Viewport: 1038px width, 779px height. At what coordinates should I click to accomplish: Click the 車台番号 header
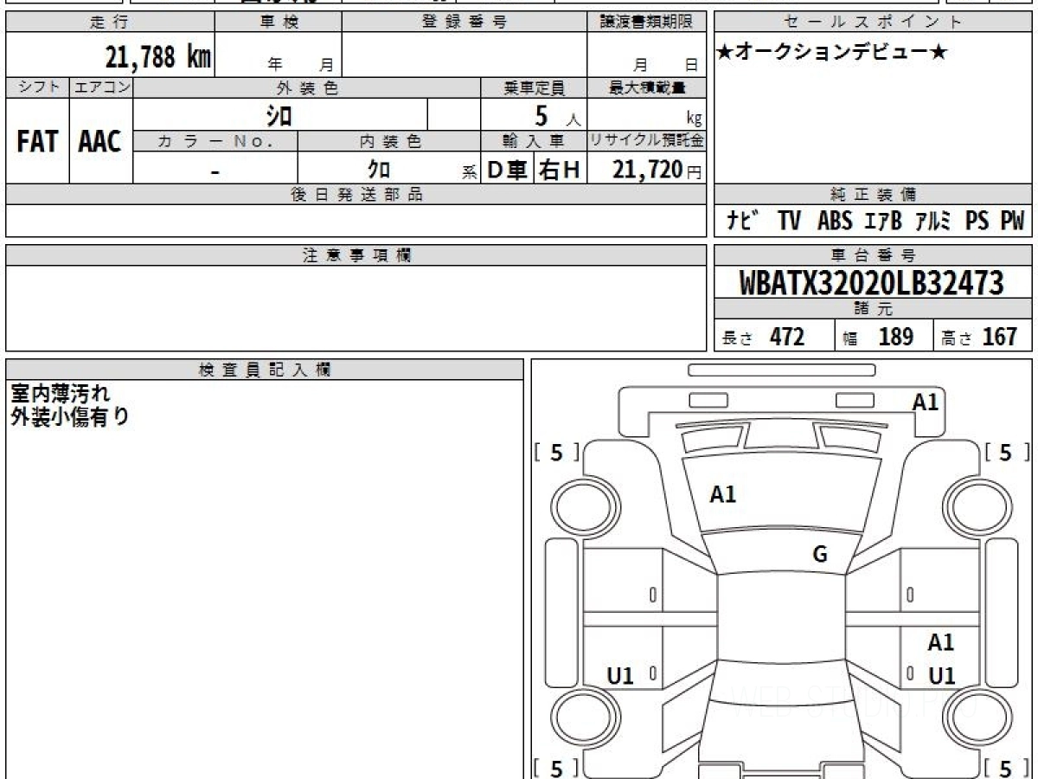point(874,254)
